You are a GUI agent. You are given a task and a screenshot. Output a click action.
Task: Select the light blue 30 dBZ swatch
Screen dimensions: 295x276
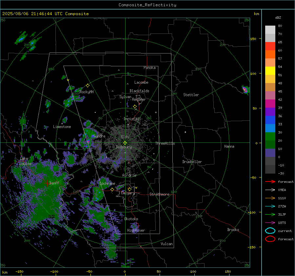tap(270, 128)
